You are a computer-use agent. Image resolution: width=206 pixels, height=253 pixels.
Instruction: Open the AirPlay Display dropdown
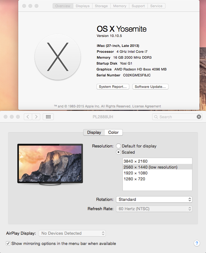(72, 233)
